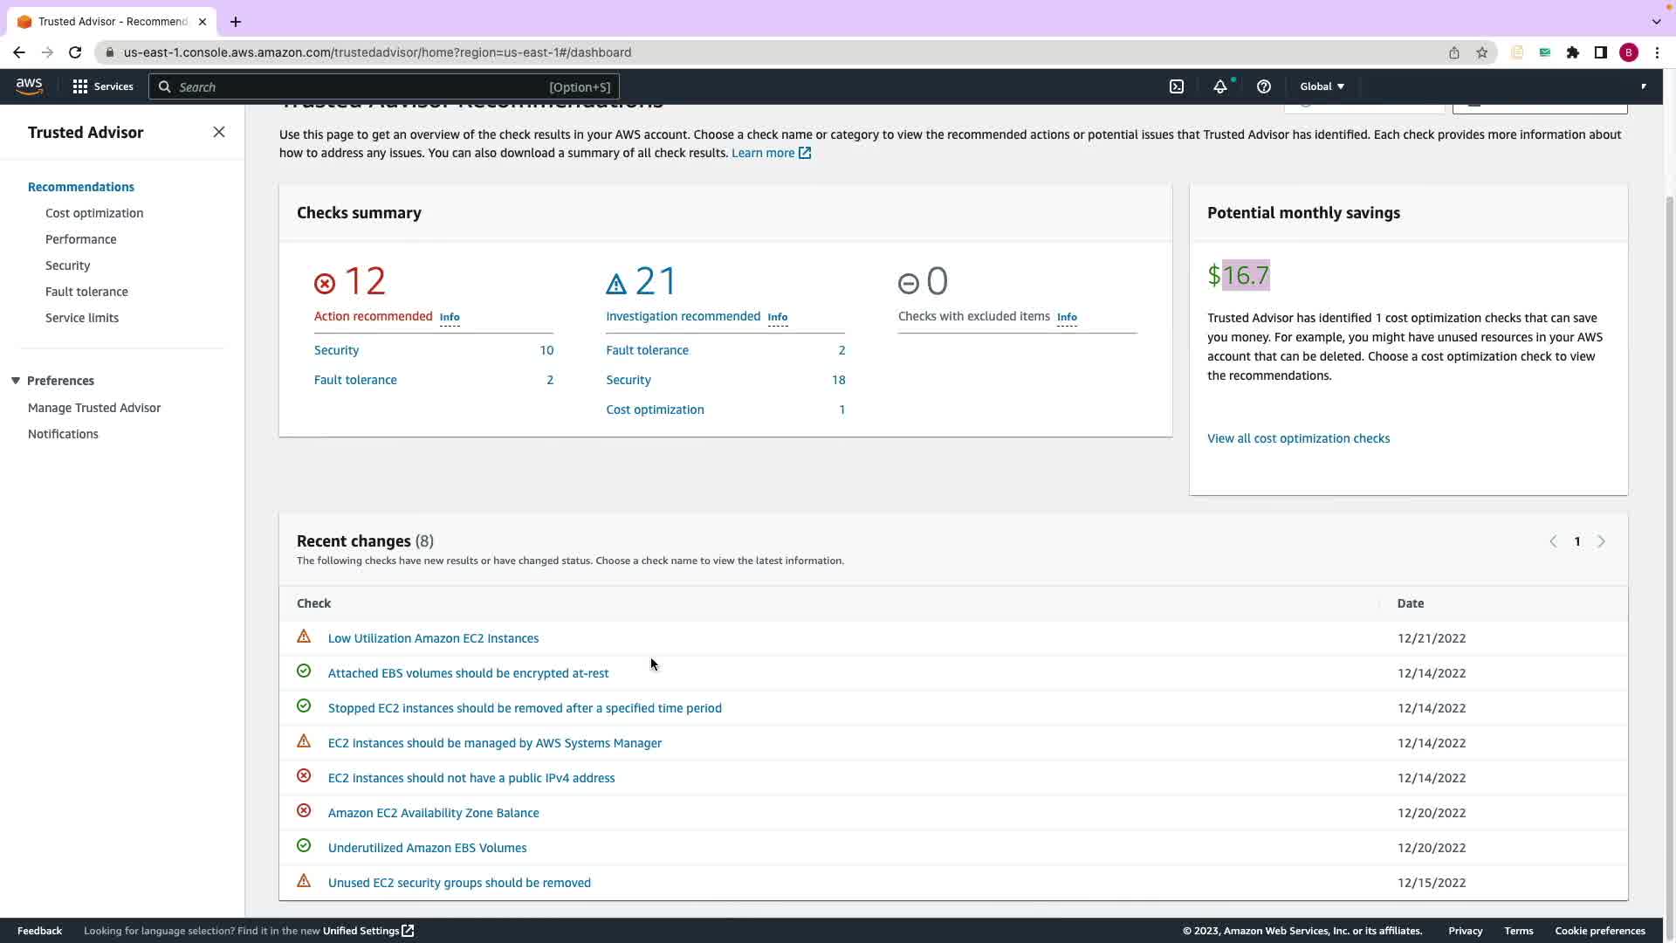The width and height of the screenshot is (1676, 943).
Task: Reload the browser page
Action: [x=75, y=52]
